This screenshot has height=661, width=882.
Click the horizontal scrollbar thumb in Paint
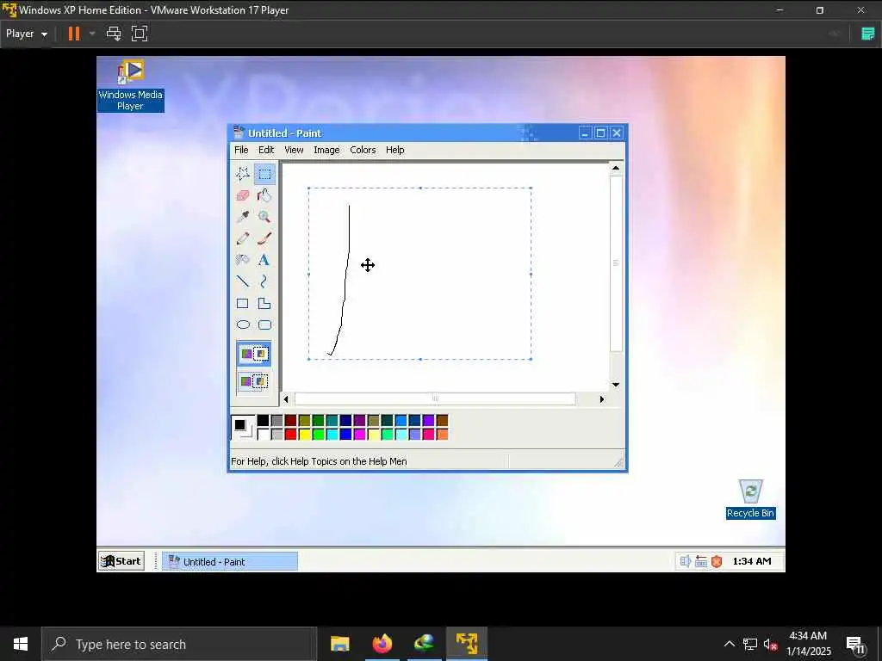pyautogui.click(x=435, y=399)
